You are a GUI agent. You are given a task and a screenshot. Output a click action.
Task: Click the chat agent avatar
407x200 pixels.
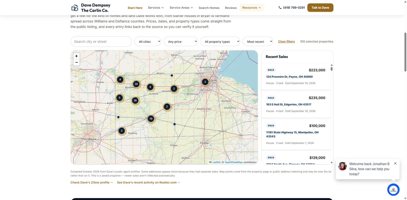[343, 166]
